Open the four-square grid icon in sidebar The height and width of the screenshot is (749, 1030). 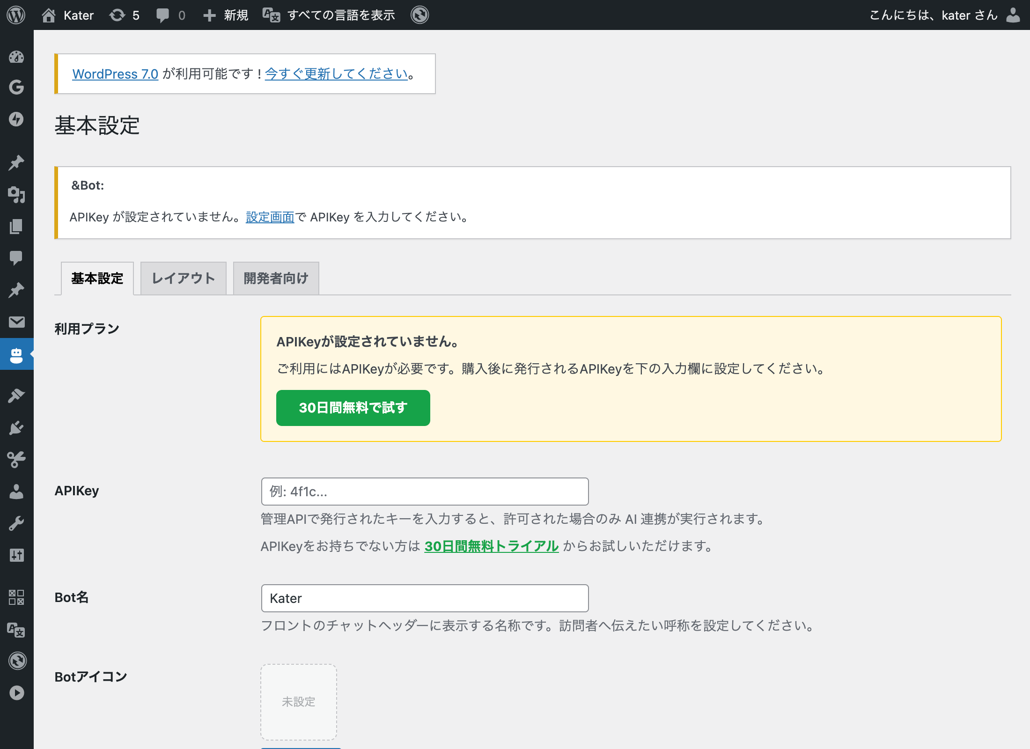pyautogui.click(x=16, y=597)
